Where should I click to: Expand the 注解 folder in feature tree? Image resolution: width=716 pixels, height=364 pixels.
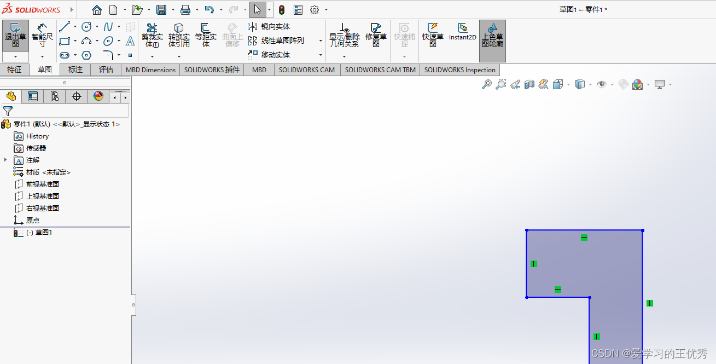(4, 160)
